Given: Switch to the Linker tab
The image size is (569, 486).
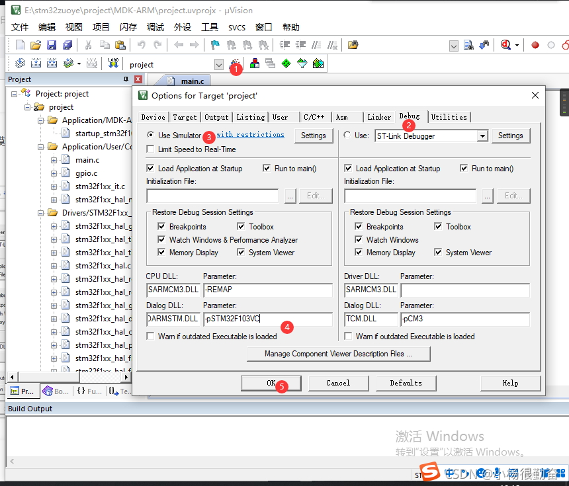Looking at the screenshot, I should click(379, 117).
